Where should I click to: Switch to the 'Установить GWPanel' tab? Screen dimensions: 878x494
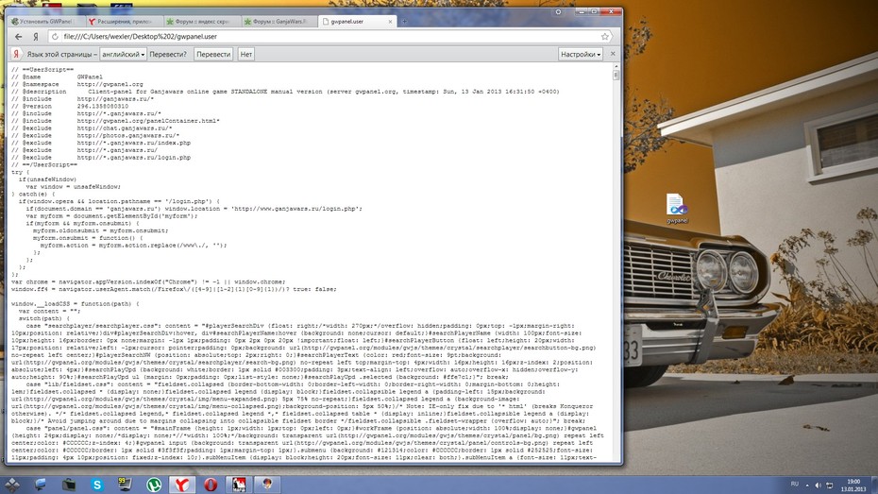44,22
